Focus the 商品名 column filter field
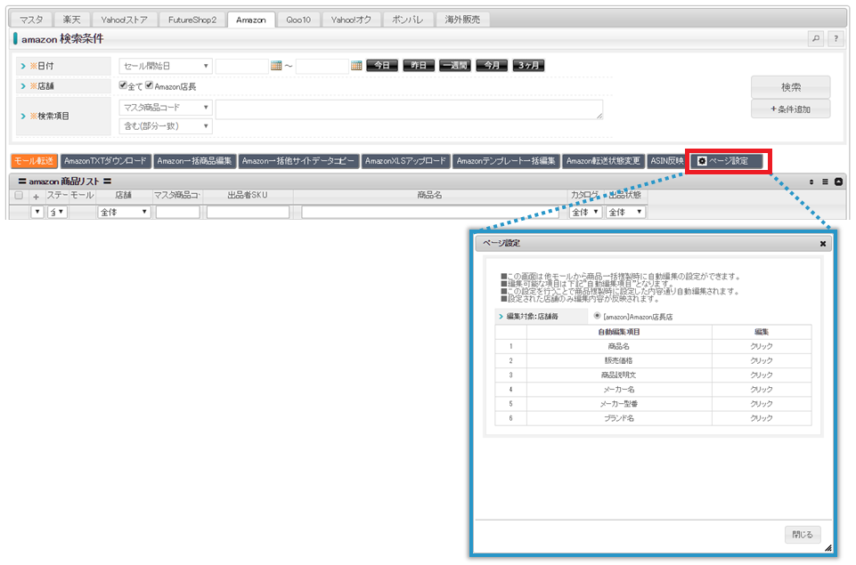This screenshot has width=856, height=565. pos(430,212)
